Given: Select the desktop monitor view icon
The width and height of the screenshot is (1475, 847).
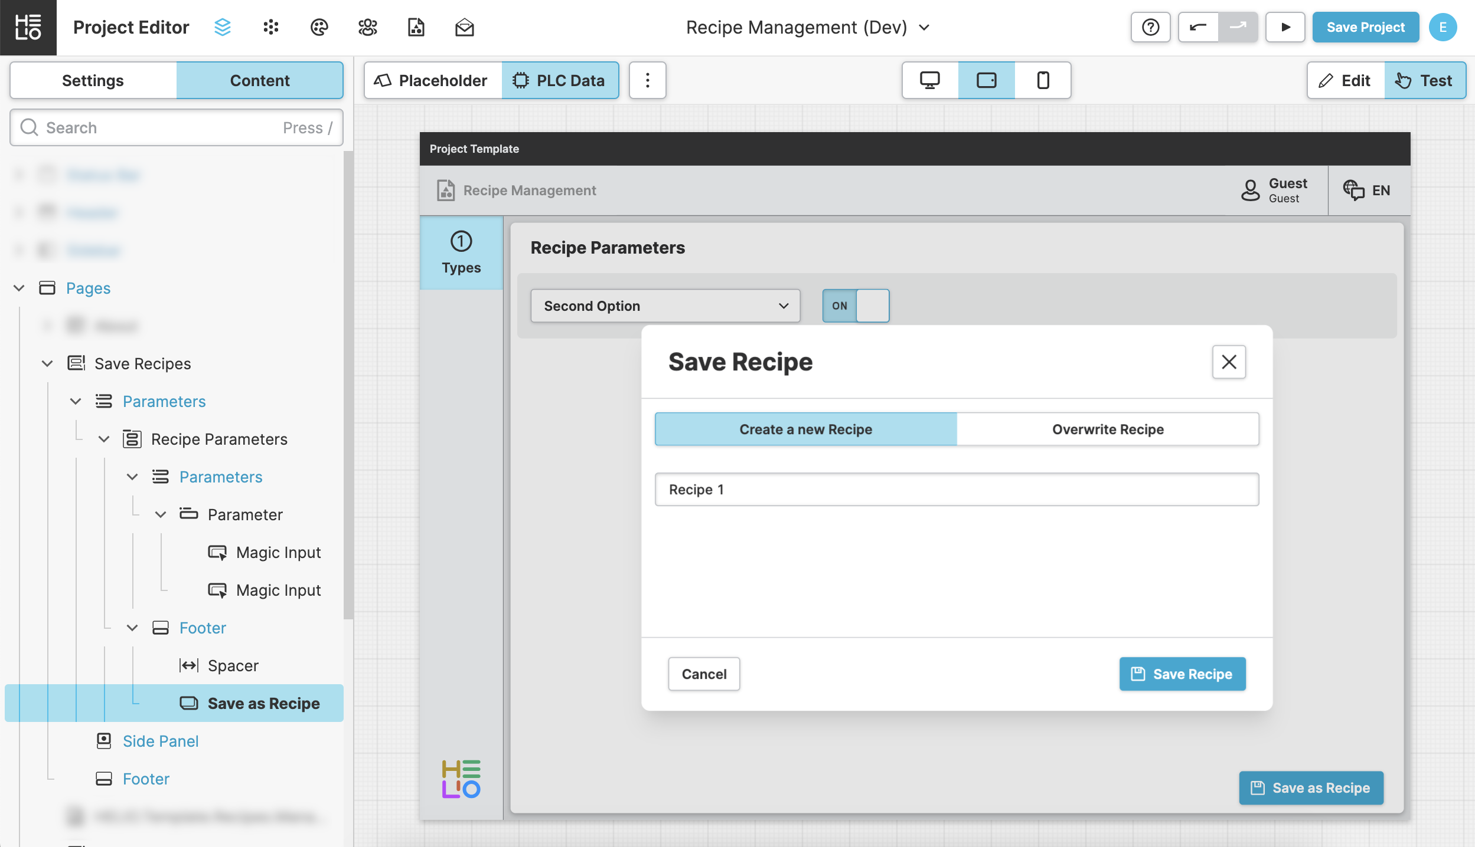Looking at the screenshot, I should coord(930,80).
